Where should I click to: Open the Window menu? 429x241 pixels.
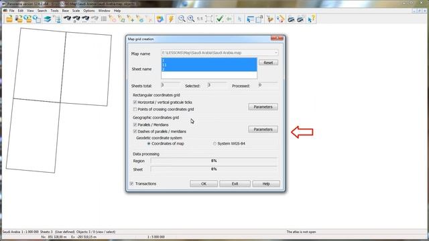(x=105, y=11)
